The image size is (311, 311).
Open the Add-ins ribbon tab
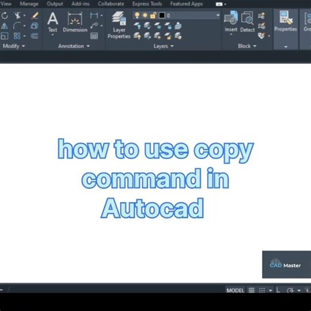[81, 4]
